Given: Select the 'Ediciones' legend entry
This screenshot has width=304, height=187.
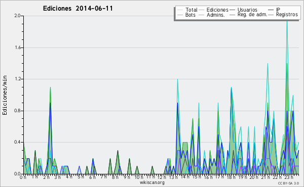Looking at the screenshot, I should tap(217, 10).
